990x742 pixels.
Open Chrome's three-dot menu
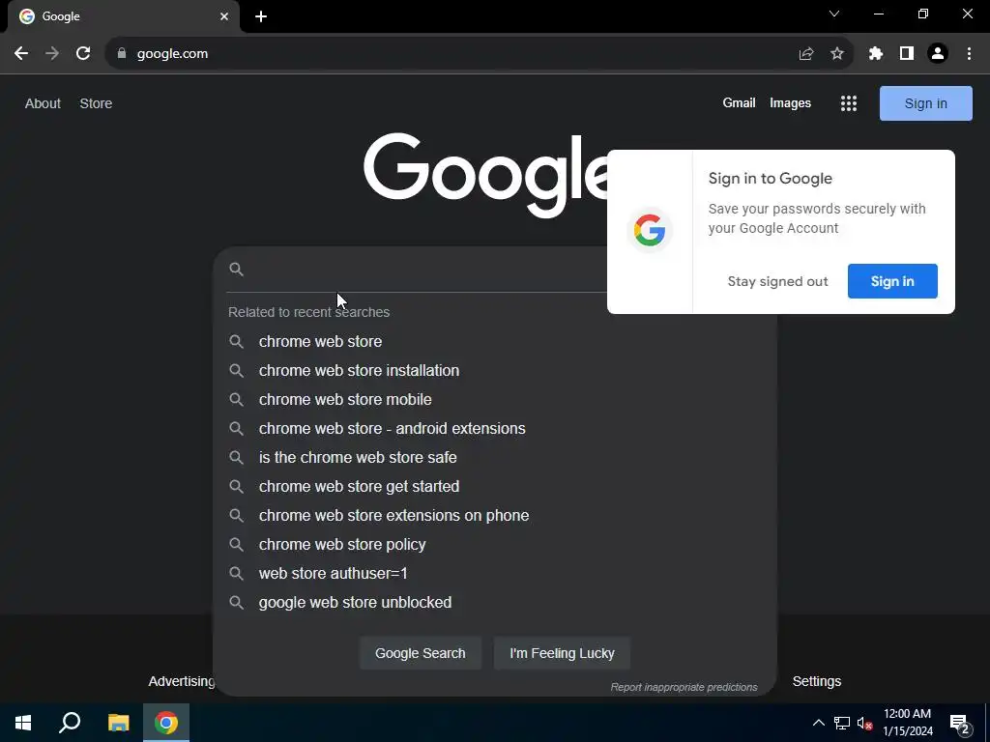969,54
